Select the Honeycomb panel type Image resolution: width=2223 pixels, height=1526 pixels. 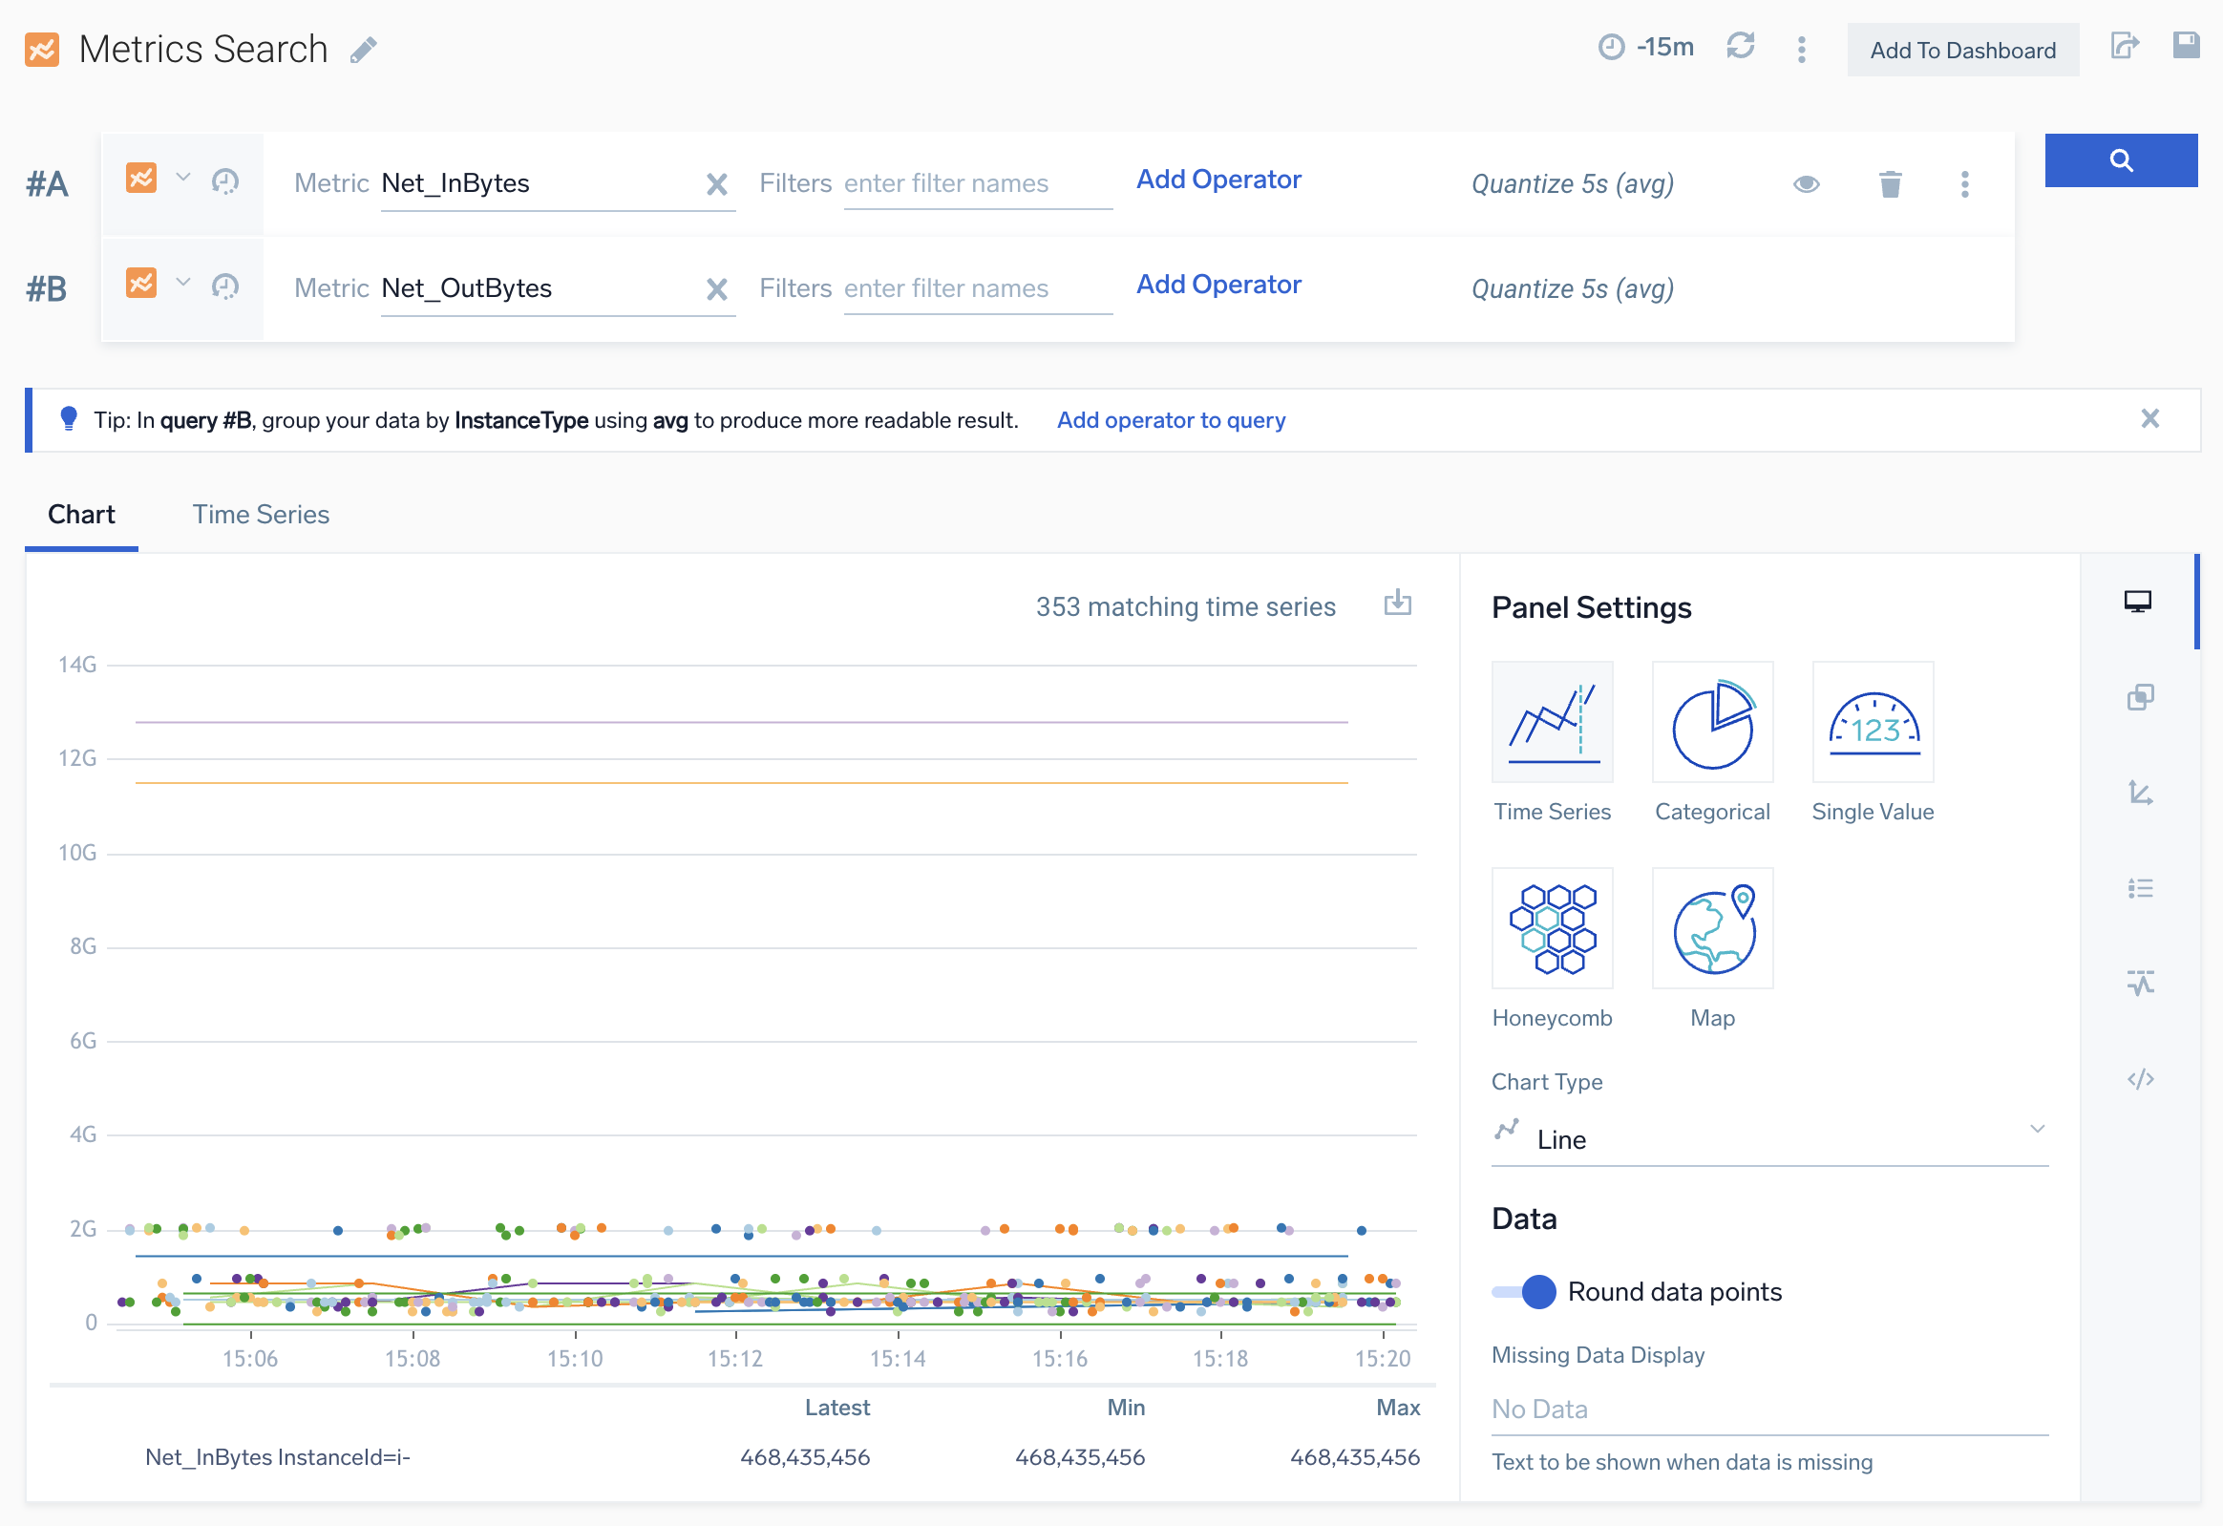[x=1551, y=927]
